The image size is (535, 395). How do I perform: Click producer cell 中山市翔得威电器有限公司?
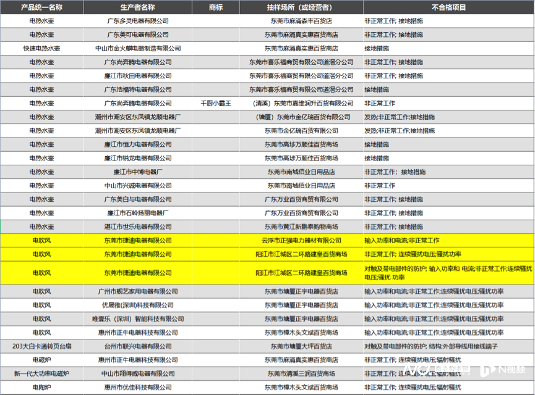pyautogui.click(x=138, y=374)
